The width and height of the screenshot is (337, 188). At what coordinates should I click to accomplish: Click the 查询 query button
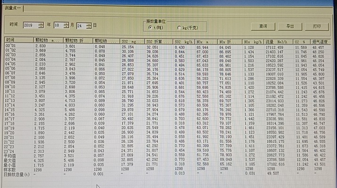coord(263,26)
